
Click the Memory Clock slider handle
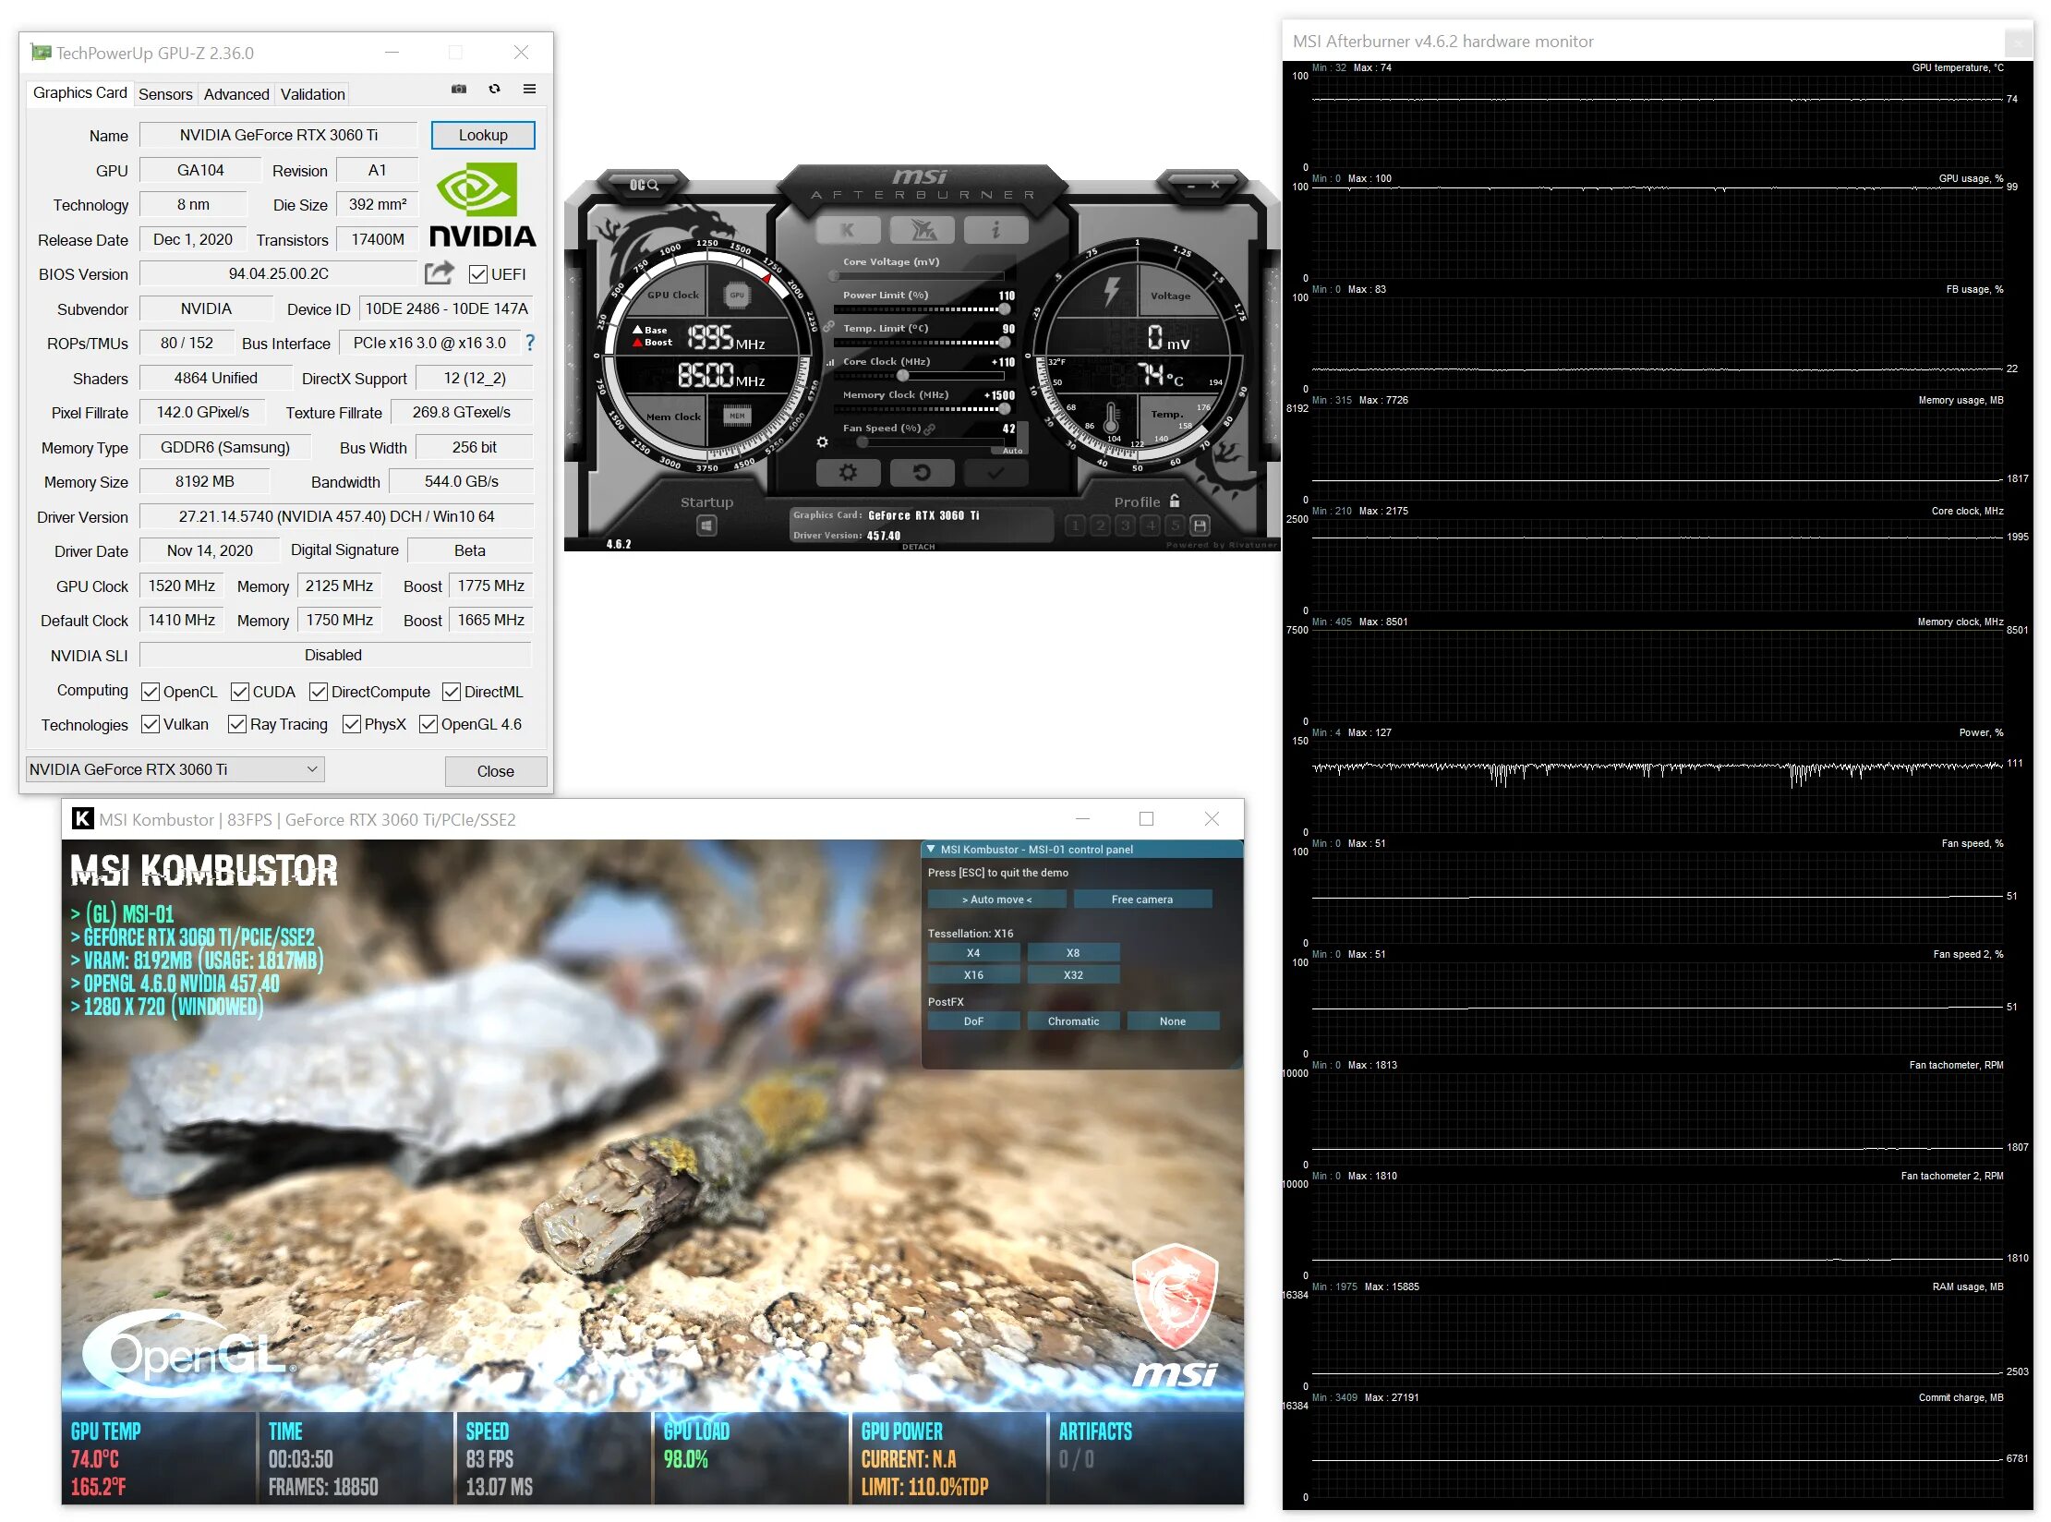[1004, 409]
